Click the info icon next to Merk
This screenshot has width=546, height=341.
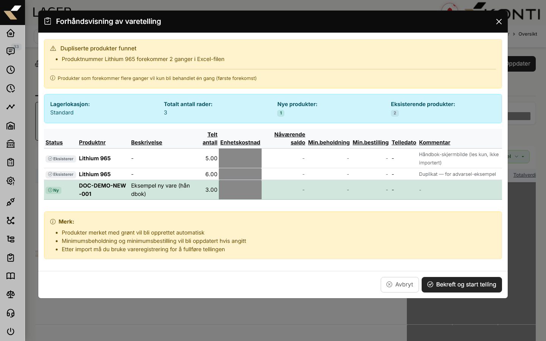pos(53,222)
